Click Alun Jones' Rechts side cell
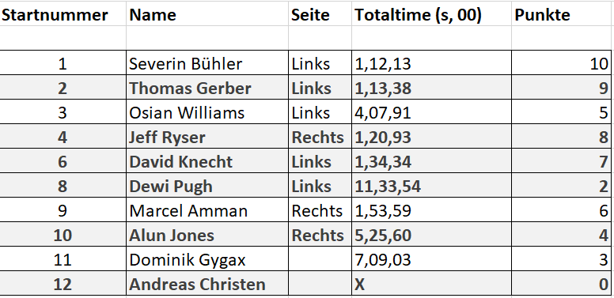This screenshot has height=298, width=614. [320, 234]
